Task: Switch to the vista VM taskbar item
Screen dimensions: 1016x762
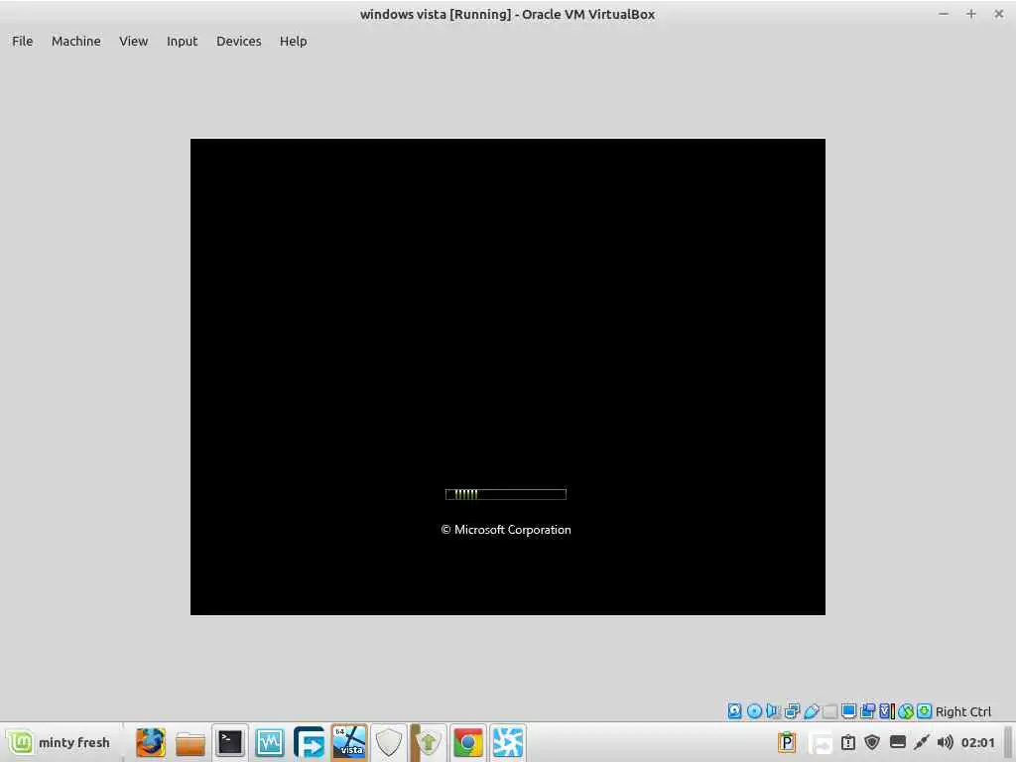Action: (x=348, y=742)
